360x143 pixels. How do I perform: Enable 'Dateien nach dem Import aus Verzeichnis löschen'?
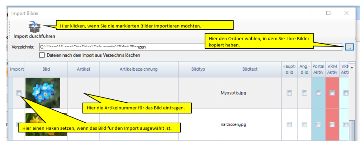coord(42,55)
